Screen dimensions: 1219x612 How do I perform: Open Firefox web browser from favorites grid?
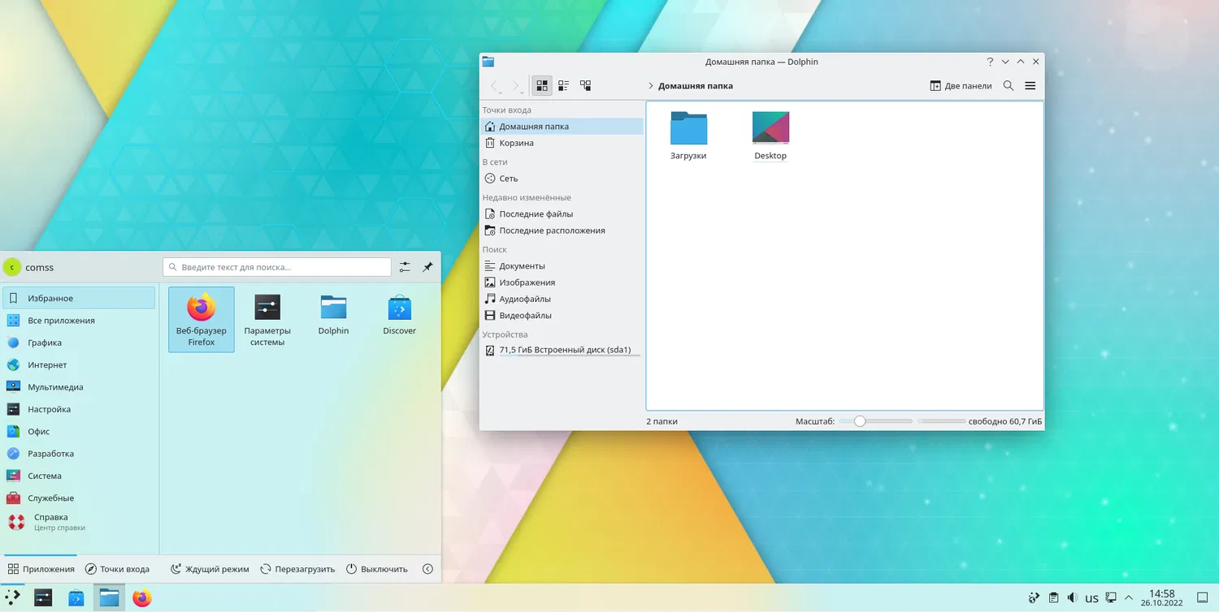click(x=202, y=319)
